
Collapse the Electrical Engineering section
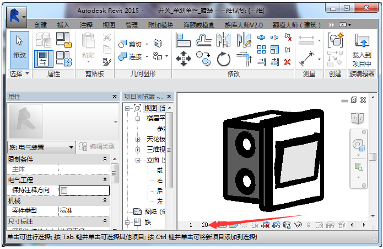(x=105, y=179)
